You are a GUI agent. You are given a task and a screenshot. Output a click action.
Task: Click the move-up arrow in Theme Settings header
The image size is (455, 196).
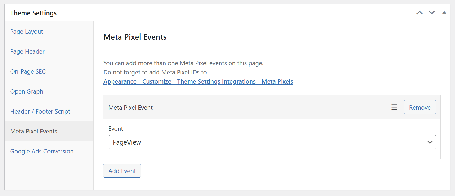pos(419,12)
